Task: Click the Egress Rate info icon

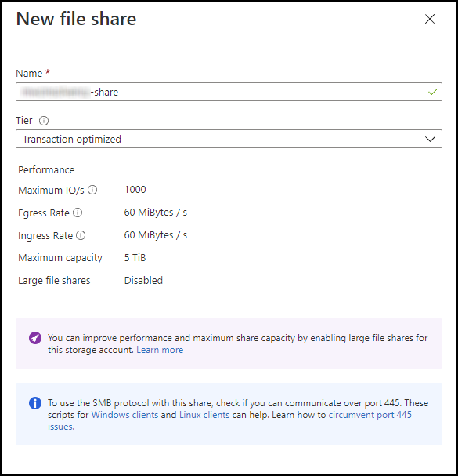Action: point(78,213)
